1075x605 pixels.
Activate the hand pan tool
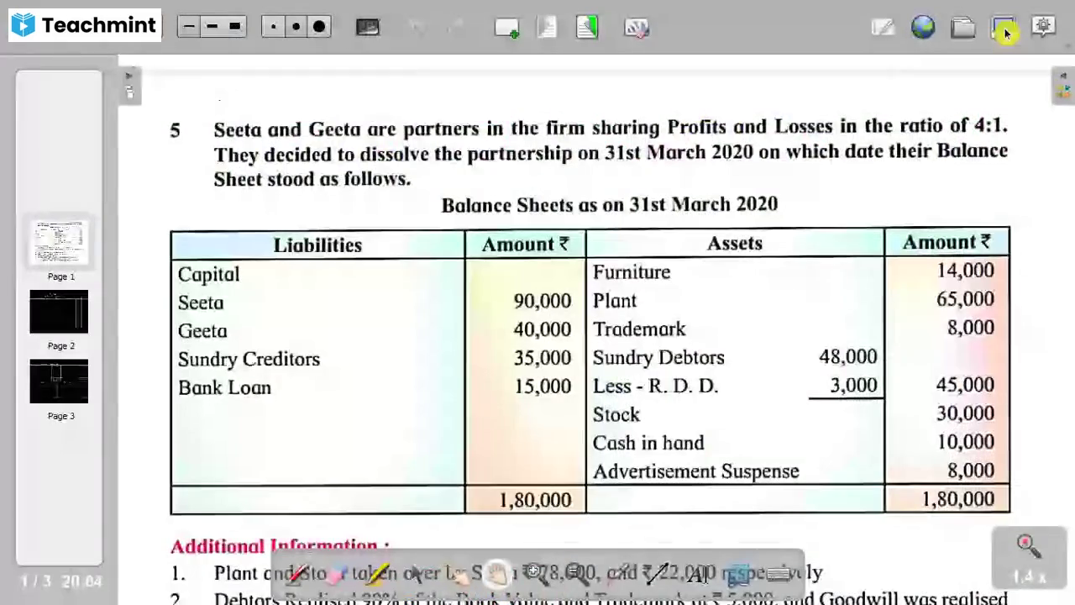coord(496,571)
